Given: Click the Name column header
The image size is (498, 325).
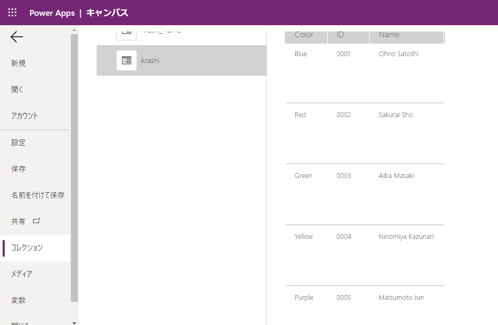Looking at the screenshot, I should click(406, 37).
